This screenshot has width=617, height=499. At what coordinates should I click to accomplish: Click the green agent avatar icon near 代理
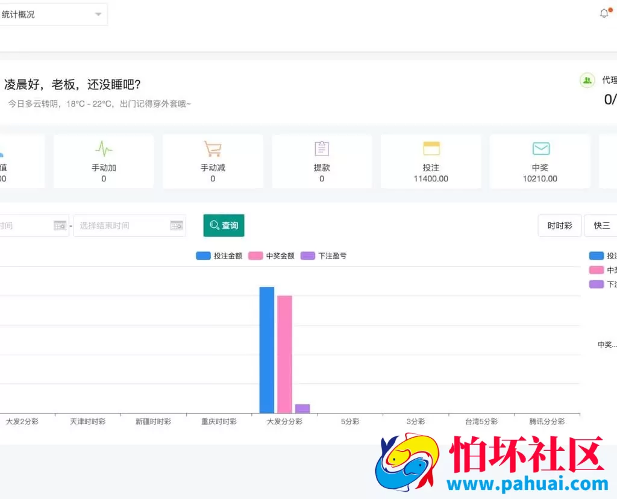(x=587, y=80)
